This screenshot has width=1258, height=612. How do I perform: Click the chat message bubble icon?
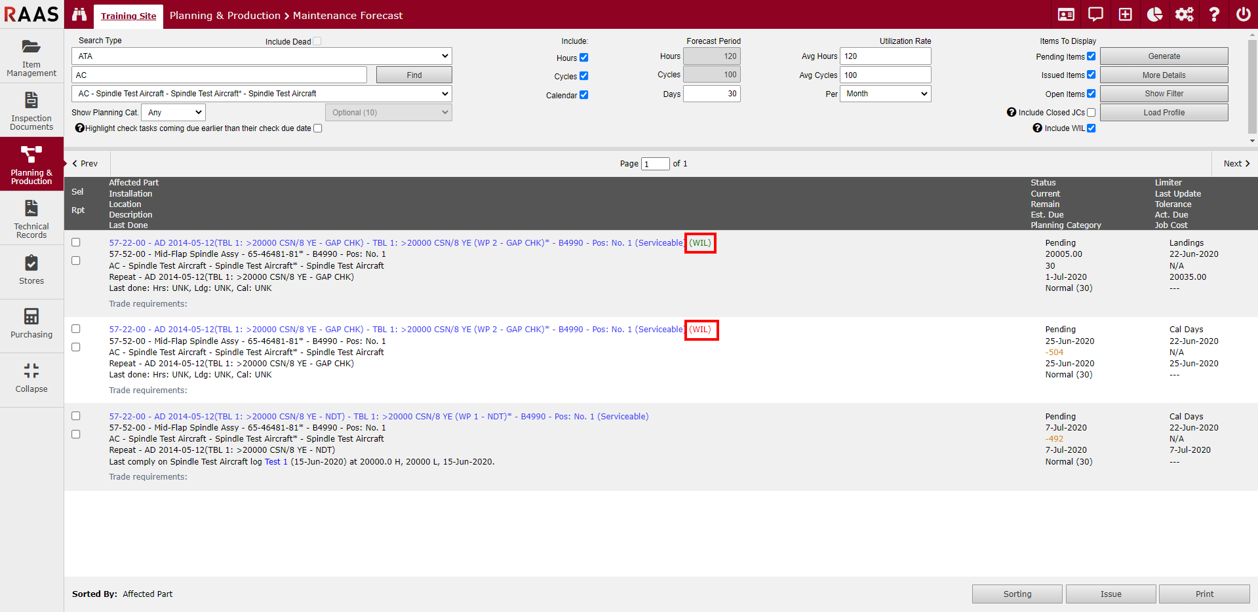(1095, 14)
